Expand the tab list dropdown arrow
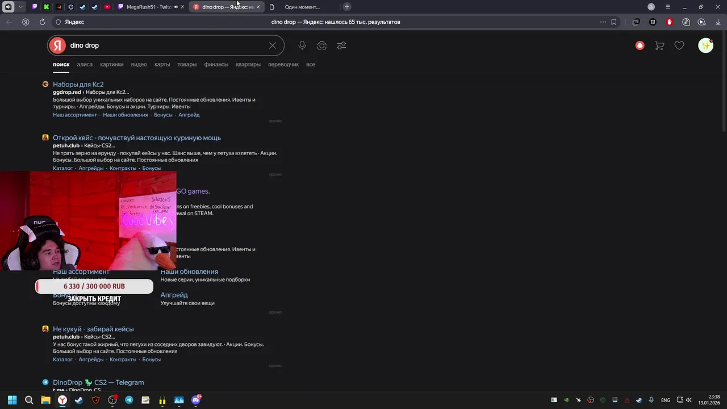This screenshot has width=727, height=409. (21, 7)
